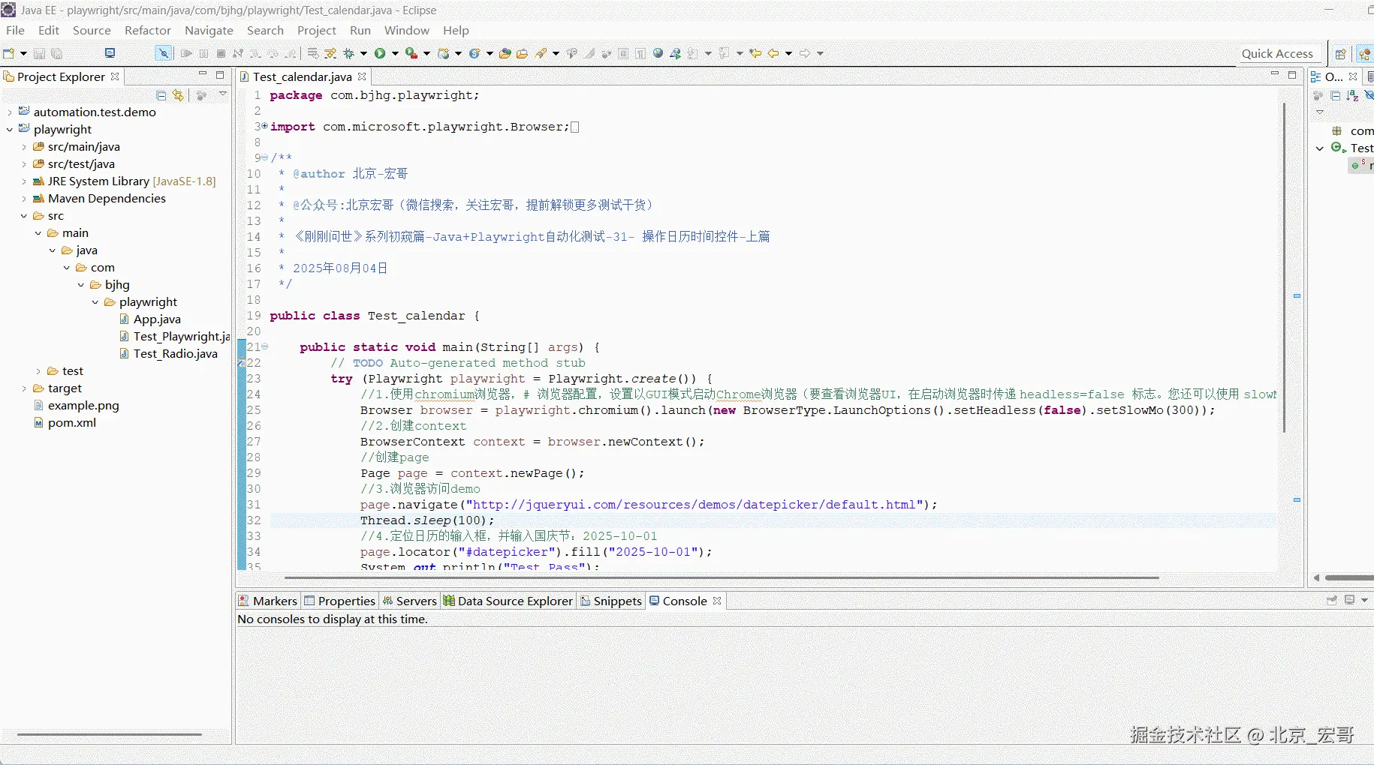Screen dimensions: 1374x765
Task: Open the Web Browser globe icon
Action: [x=658, y=53]
